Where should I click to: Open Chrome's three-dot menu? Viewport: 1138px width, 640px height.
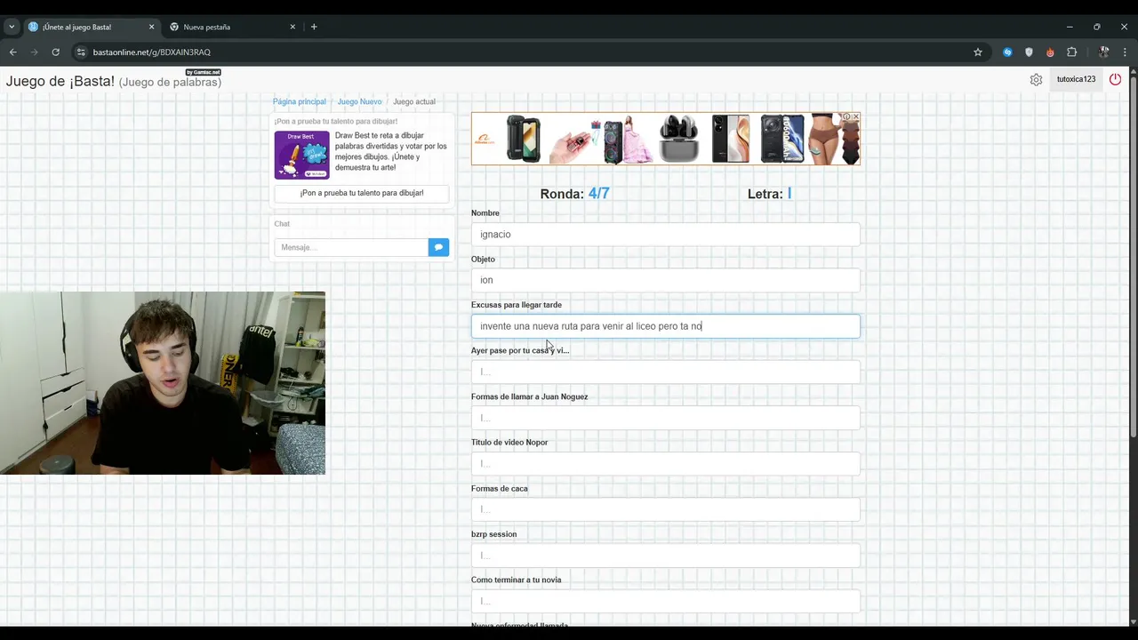1125,52
